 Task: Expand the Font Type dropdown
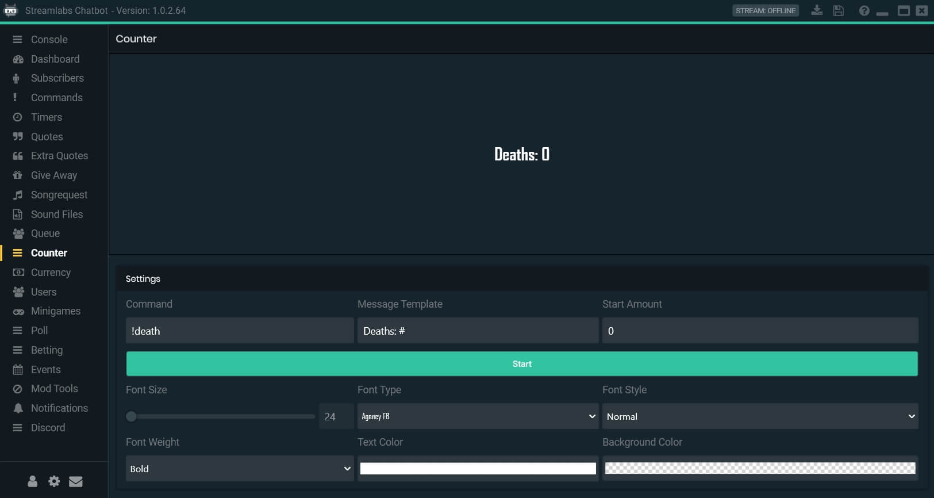tap(478, 416)
